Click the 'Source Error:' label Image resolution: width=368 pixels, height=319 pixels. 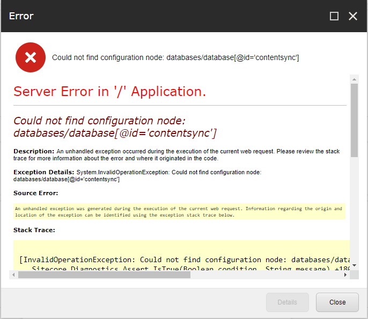pyautogui.click(x=35, y=193)
